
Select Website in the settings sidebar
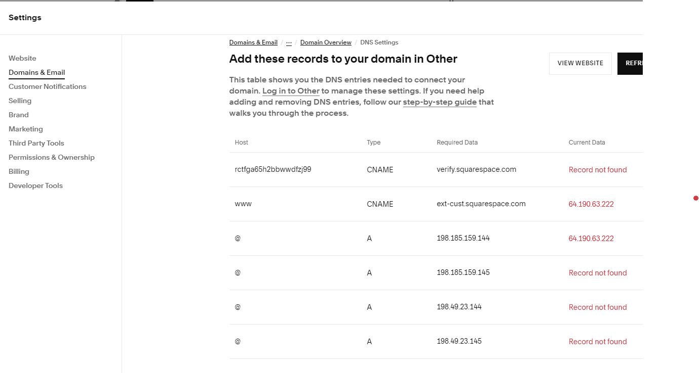coord(22,58)
